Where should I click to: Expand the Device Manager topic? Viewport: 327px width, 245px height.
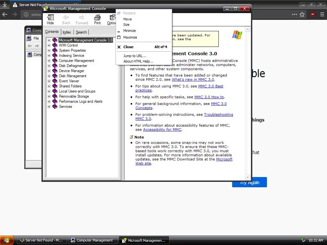(49, 71)
